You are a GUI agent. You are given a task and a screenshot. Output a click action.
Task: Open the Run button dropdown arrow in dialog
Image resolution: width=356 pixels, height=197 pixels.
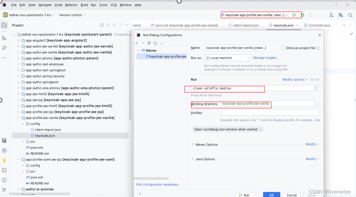point(256,195)
